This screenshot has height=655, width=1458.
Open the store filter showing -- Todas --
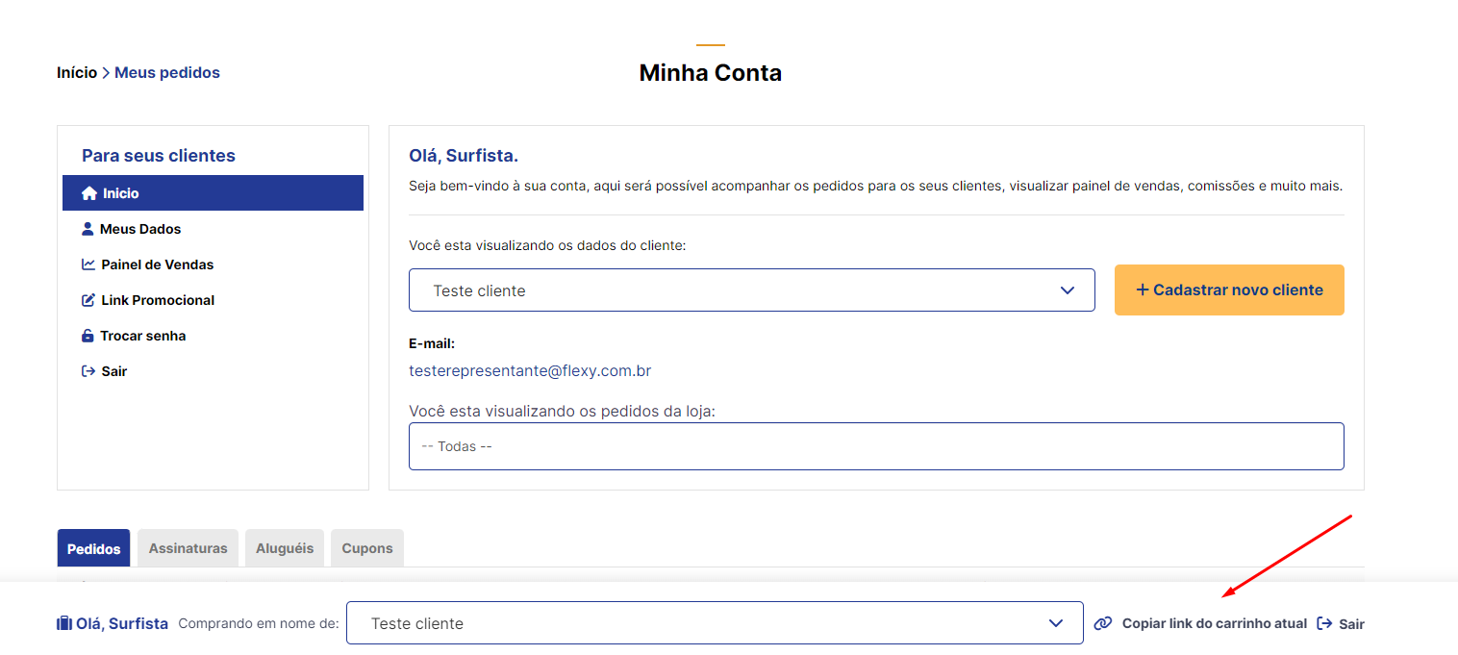876,446
